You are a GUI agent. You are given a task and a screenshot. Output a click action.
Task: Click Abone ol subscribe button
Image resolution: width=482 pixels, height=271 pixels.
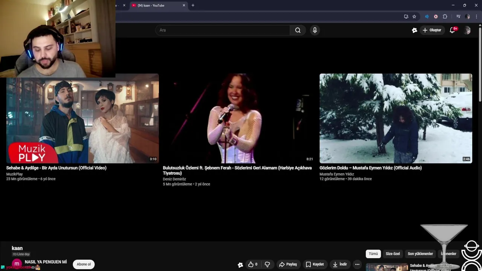point(84,264)
